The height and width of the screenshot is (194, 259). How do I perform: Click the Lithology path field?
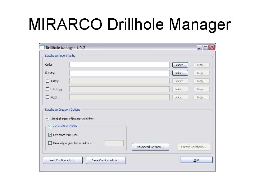point(119,89)
